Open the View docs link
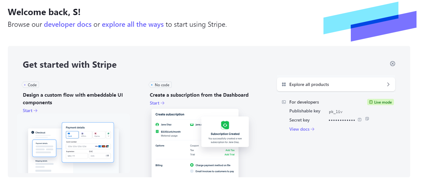Viewport: 425px width, 193px height. [x=302, y=129]
